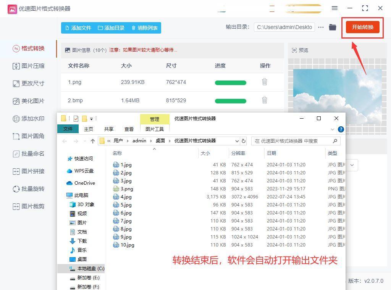Open the 查看 ribbon tab
Image resolution: width=391 pixels, height=290 pixels.
pos(129,129)
